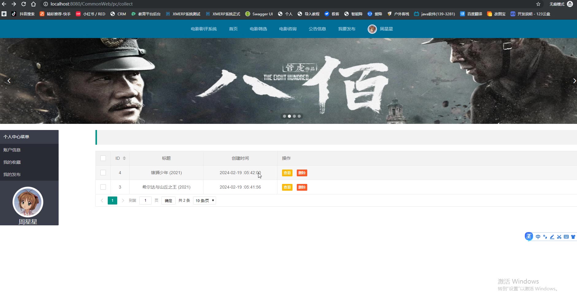This screenshot has height=298, width=577.
Task: Open IME handwriting pen tool
Action: coord(552,237)
